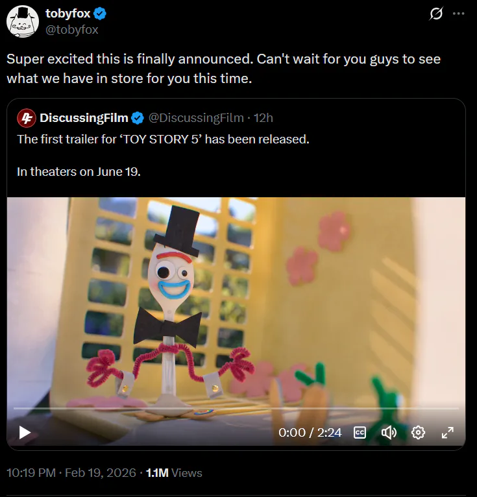Mute the video with the speaker icon
The image size is (477, 497).
click(389, 432)
